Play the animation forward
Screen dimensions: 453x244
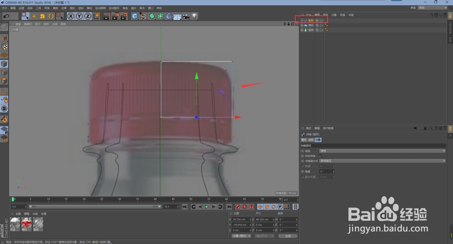click(207, 207)
